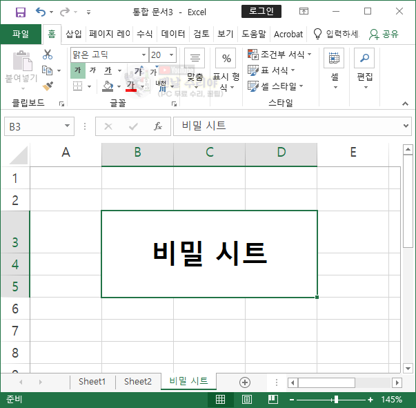Select the Sheet1 tab

(x=92, y=382)
